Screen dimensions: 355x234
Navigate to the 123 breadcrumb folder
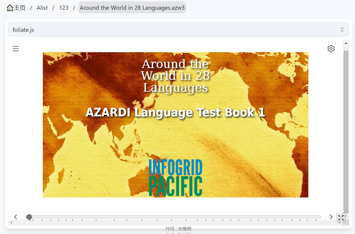(x=64, y=8)
